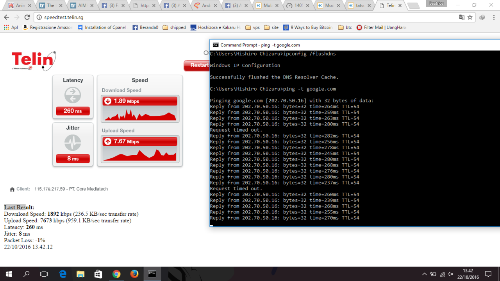This screenshot has width=500, height=281.
Task: Click the ping -t google.com command line
Action: point(273,89)
